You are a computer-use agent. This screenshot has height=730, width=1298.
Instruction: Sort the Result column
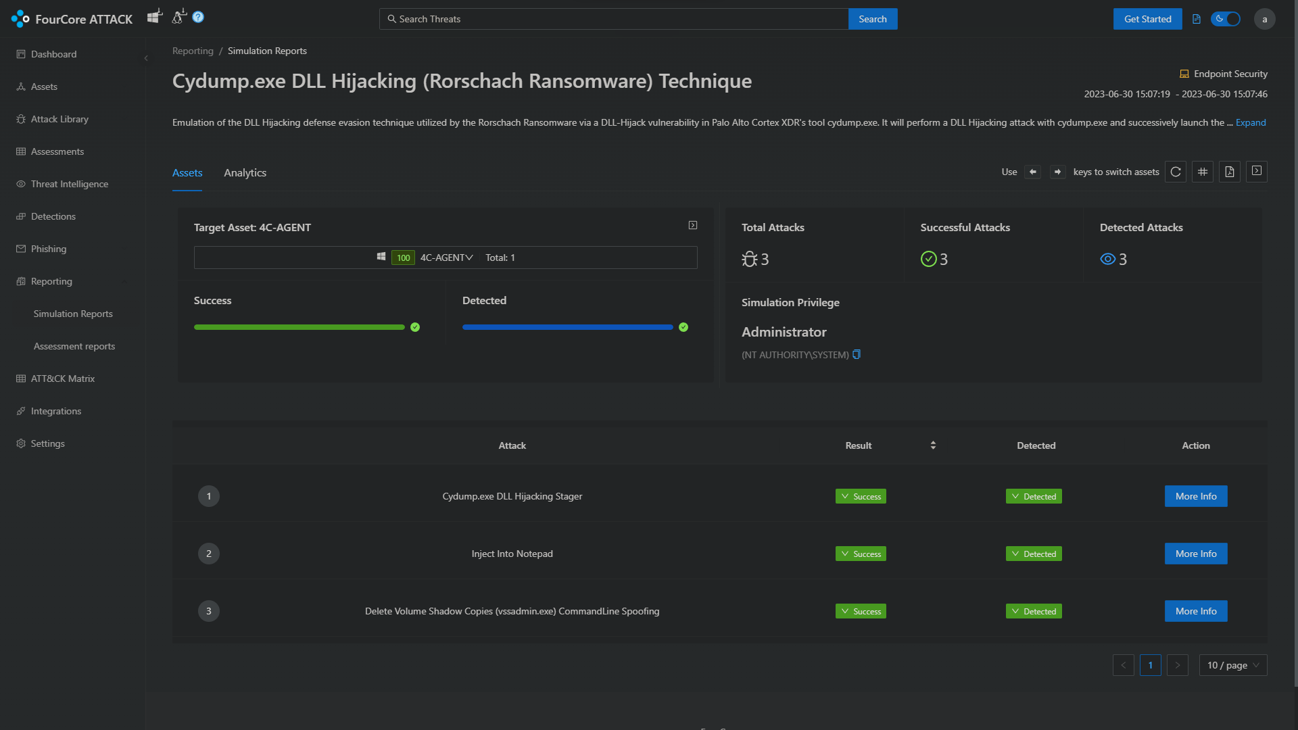click(933, 445)
